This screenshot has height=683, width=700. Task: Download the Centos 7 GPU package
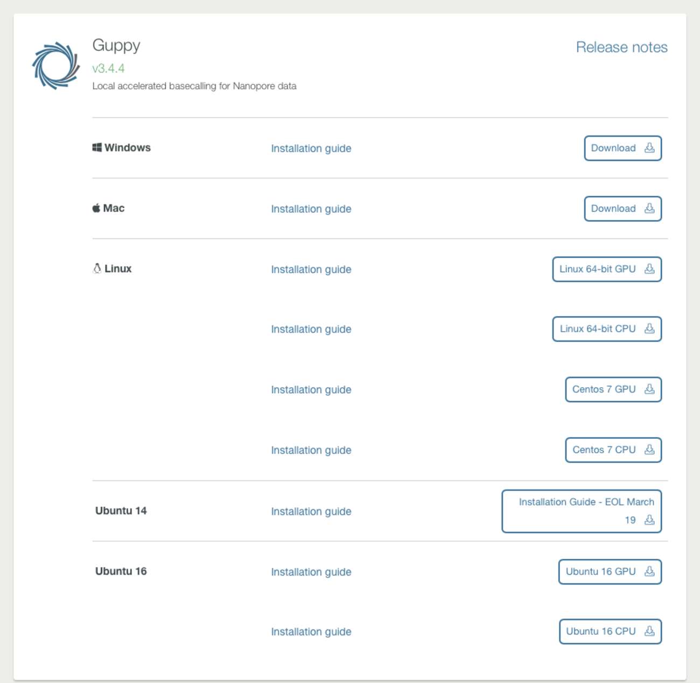pyautogui.click(x=613, y=389)
